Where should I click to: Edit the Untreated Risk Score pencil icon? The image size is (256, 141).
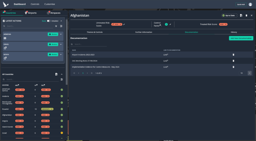pos(124,24)
